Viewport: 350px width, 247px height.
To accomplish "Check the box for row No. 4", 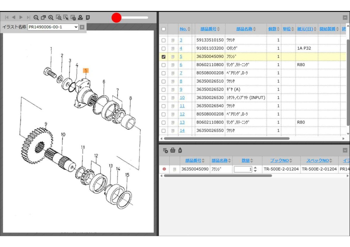I will pyautogui.click(x=163, y=48).
